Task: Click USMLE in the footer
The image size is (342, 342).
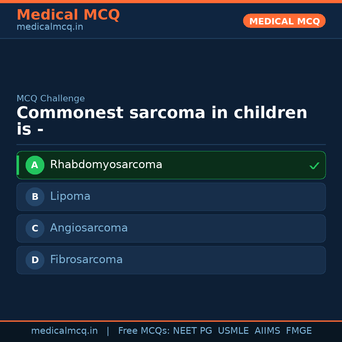Action: click(233, 331)
